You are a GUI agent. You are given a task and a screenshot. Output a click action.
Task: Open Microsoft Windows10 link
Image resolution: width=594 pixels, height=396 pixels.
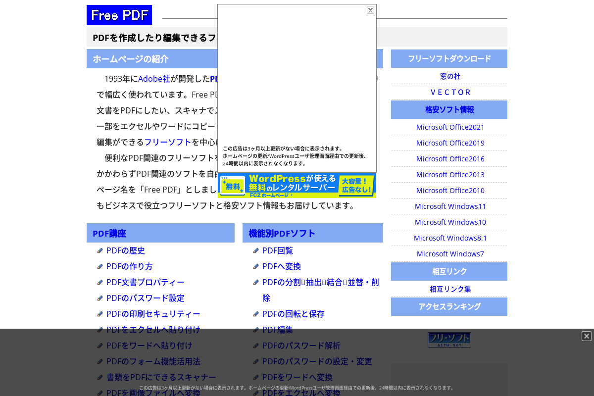click(x=450, y=222)
